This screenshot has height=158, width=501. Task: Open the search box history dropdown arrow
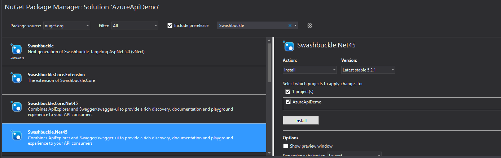(295, 25)
